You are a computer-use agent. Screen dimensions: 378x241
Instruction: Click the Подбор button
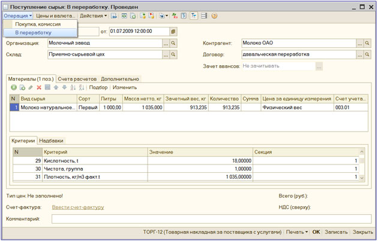[98, 87]
